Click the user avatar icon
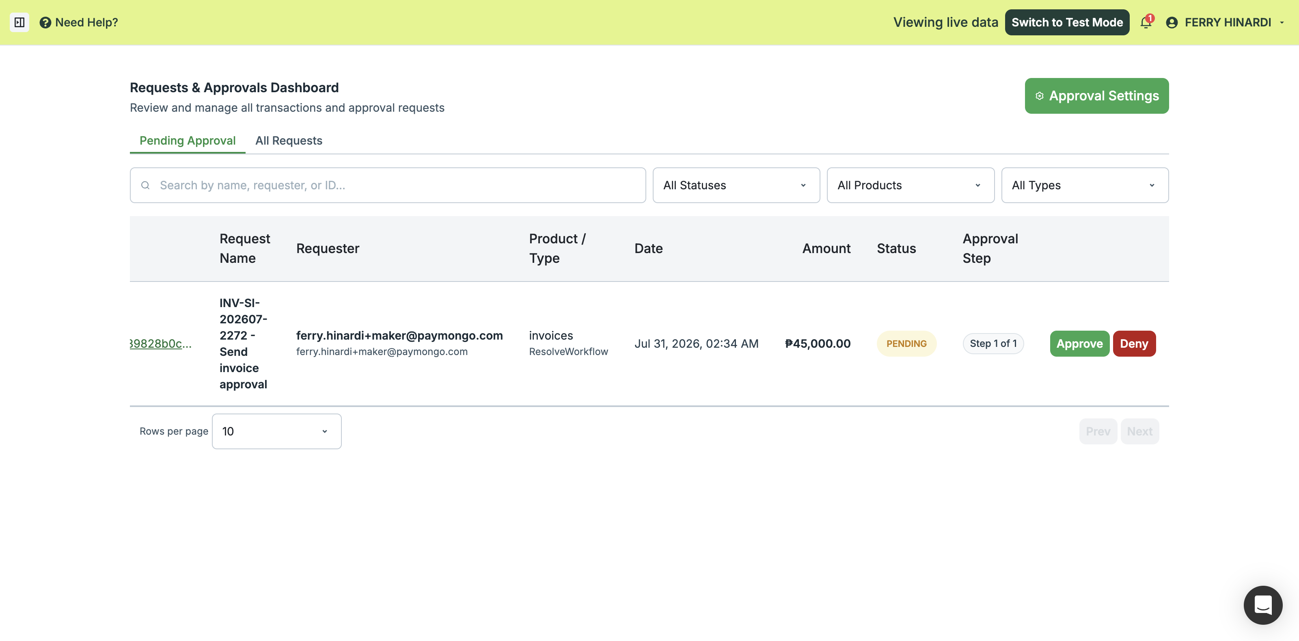Image resolution: width=1299 pixels, height=641 pixels. tap(1172, 22)
